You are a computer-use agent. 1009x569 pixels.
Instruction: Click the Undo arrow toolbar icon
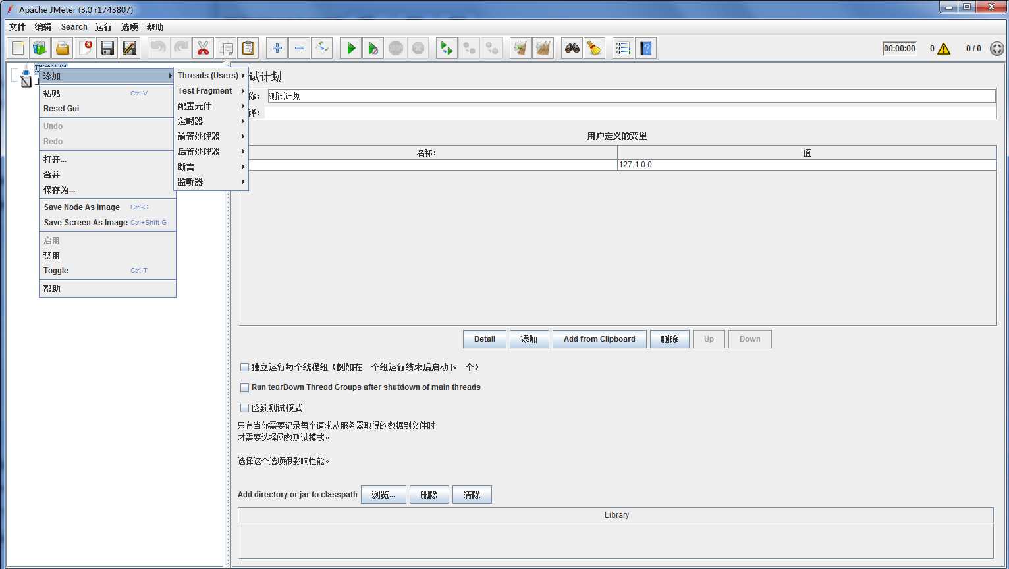point(158,48)
